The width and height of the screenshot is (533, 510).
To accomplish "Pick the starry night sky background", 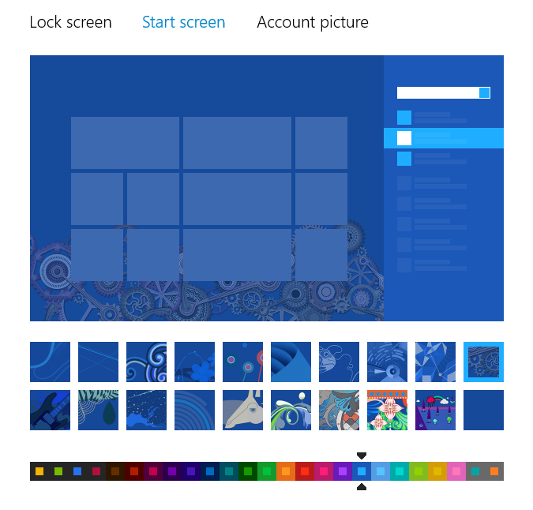I will (x=147, y=410).
